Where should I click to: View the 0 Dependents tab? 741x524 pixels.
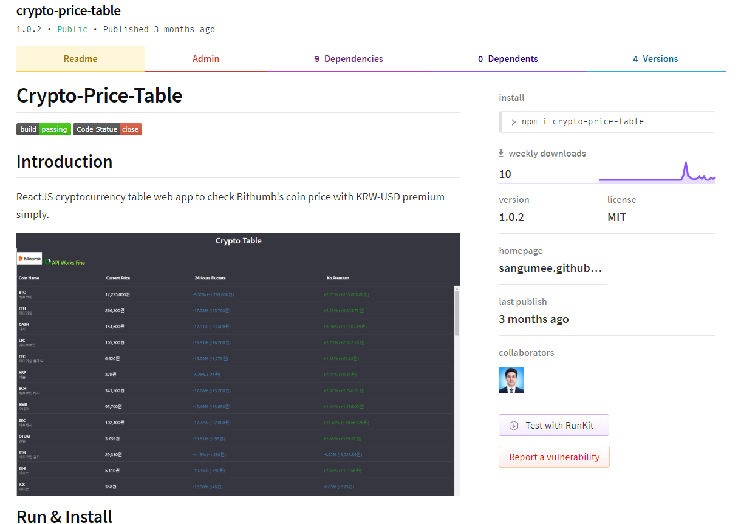[508, 59]
